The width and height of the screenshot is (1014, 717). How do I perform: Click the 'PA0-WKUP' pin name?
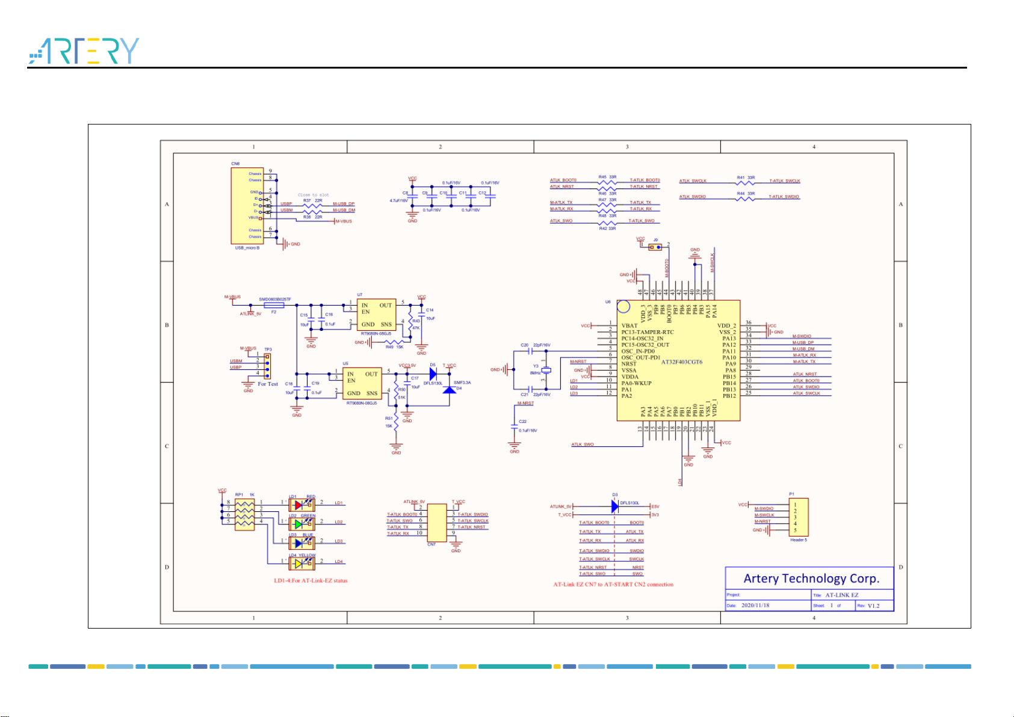pyautogui.click(x=636, y=383)
